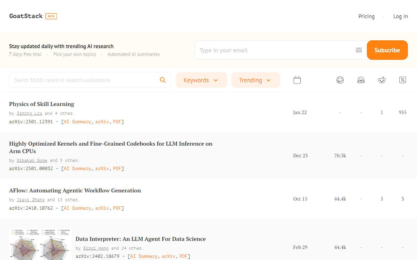Image resolution: width=417 pixels, height=260 pixels.
Task: Click the calendar date sort icon
Action: point(297,80)
